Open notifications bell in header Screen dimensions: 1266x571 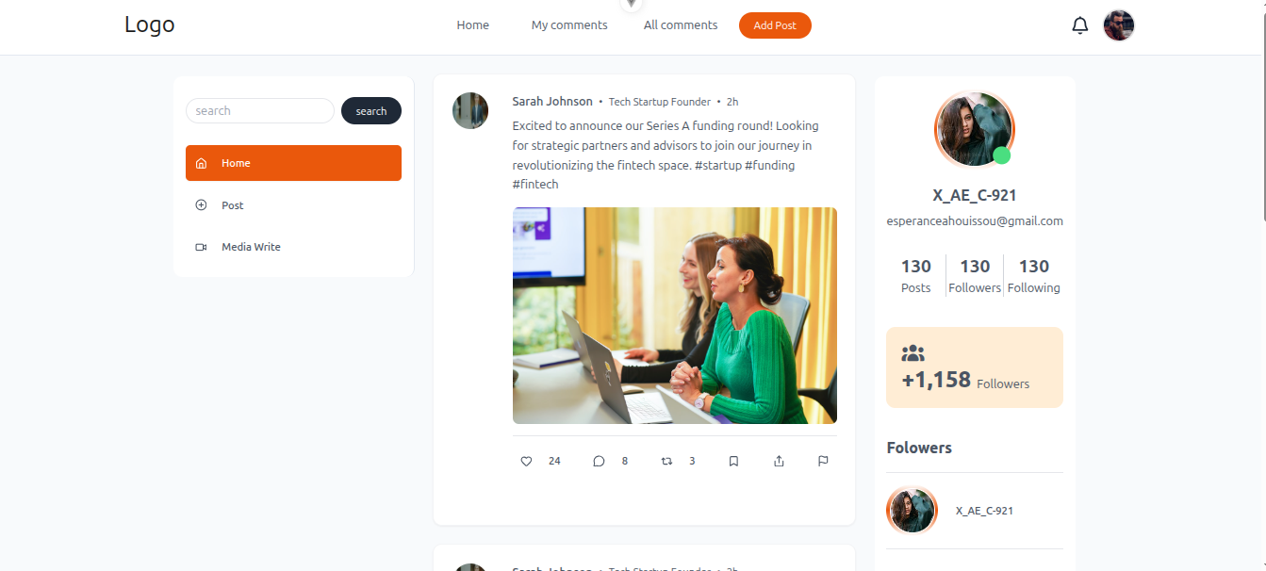tap(1080, 26)
